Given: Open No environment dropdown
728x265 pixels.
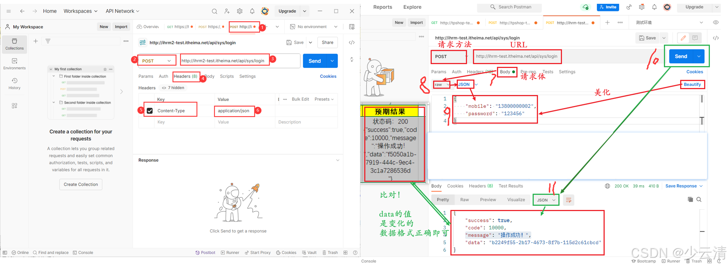Looking at the screenshot, I should (314, 27).
